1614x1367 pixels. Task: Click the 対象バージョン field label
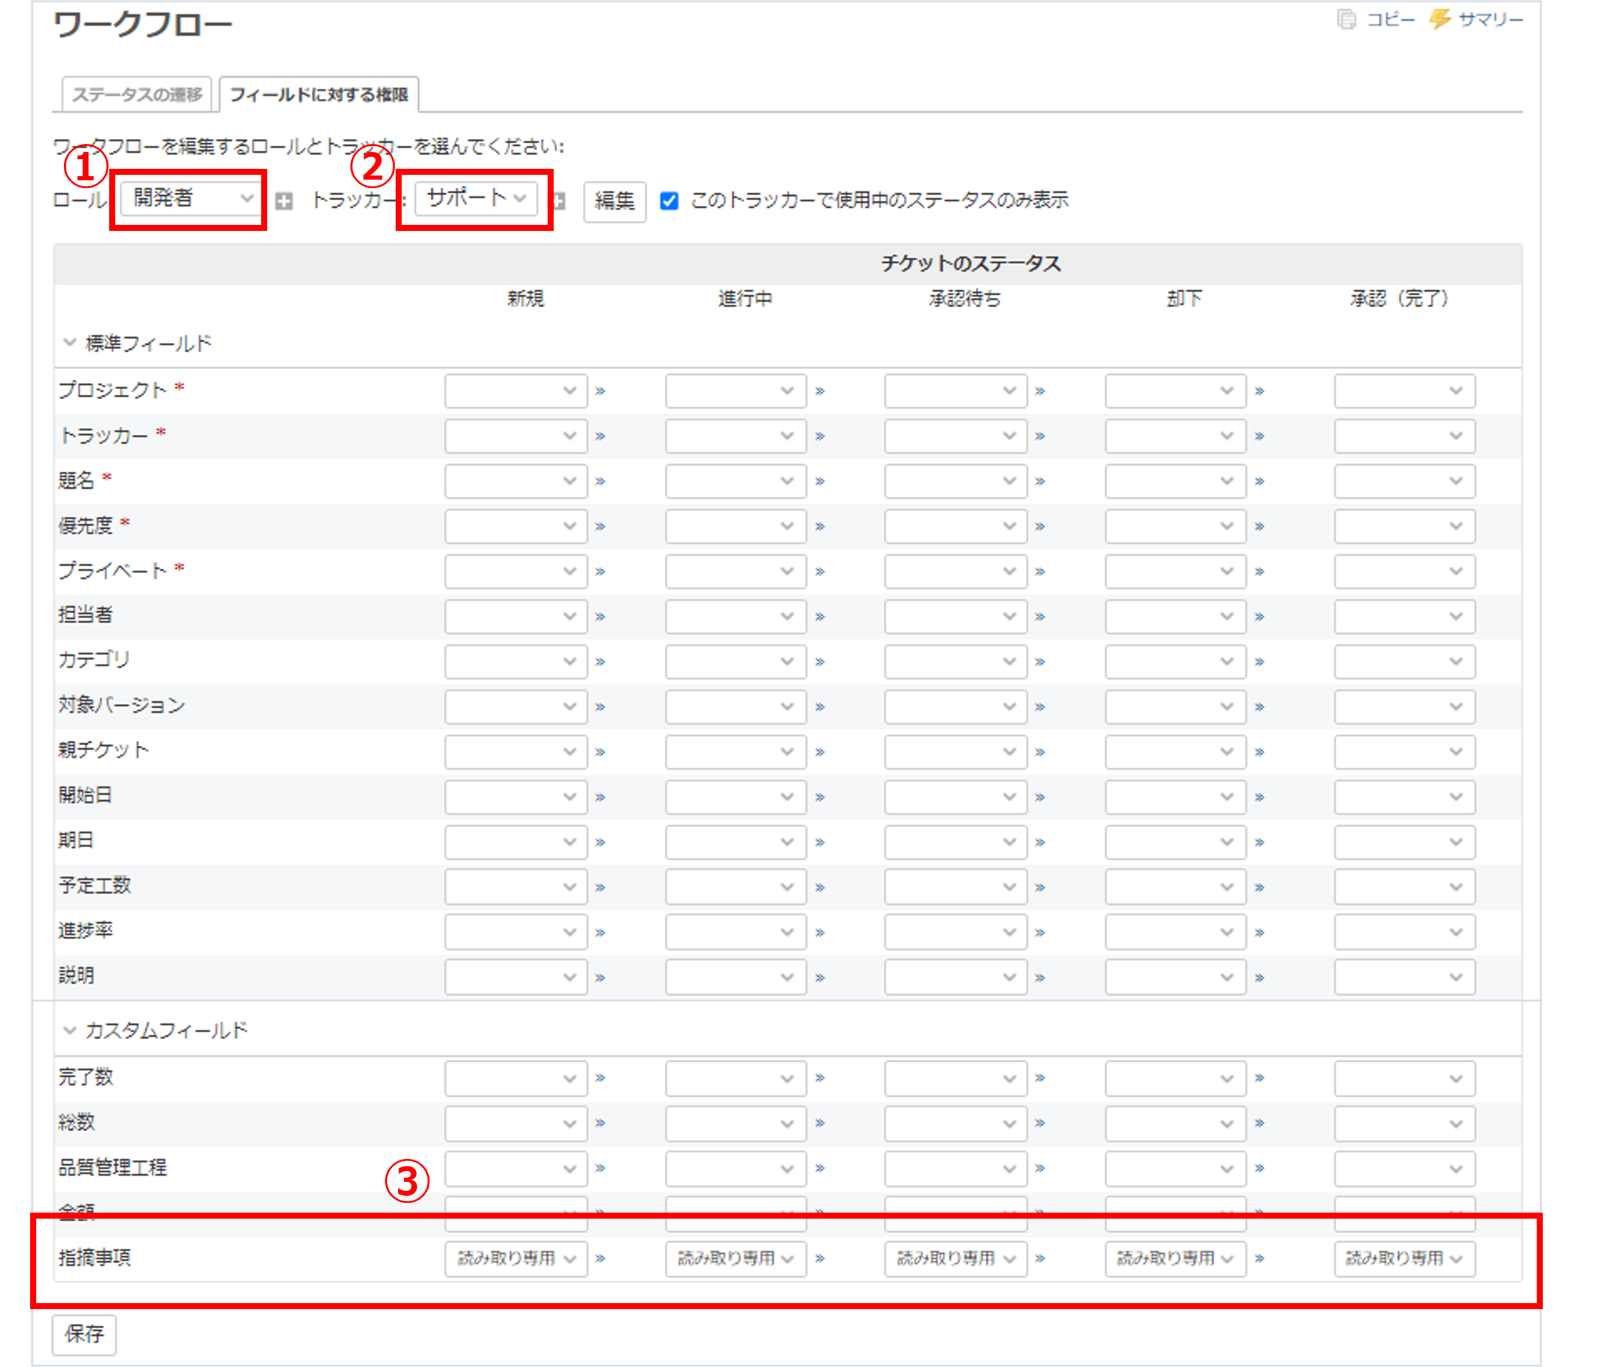pyautogui.click(x=122, y=705)
